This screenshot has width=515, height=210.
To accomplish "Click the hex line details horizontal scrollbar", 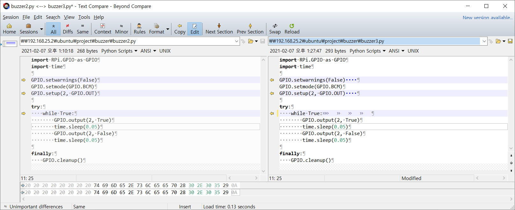I will pyautogui.click(x=267, y=199).
